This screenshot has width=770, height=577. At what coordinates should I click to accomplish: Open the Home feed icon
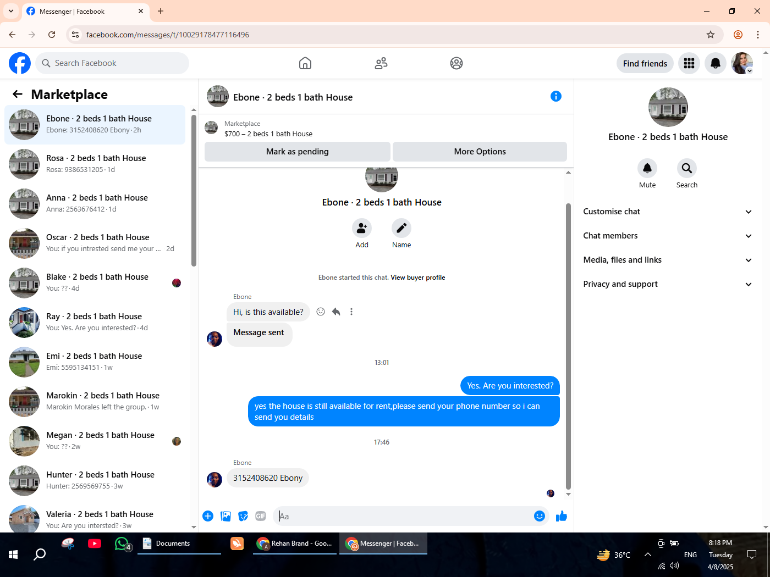pyautogui.click(x=305, y=63)
